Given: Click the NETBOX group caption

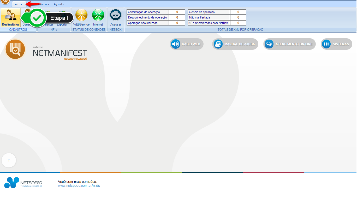Looking at the screenshot, I should point(116,30).
